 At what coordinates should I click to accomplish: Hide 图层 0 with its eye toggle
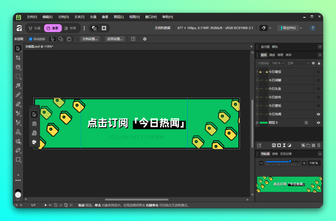(318, 123)
